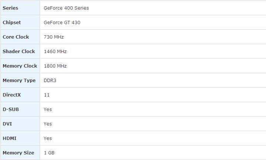
Task: Click the HDMI row label
Action: [x=10, y=138]
